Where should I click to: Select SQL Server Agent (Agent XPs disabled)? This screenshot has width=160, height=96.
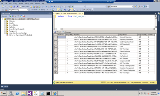tap(20, 35)
